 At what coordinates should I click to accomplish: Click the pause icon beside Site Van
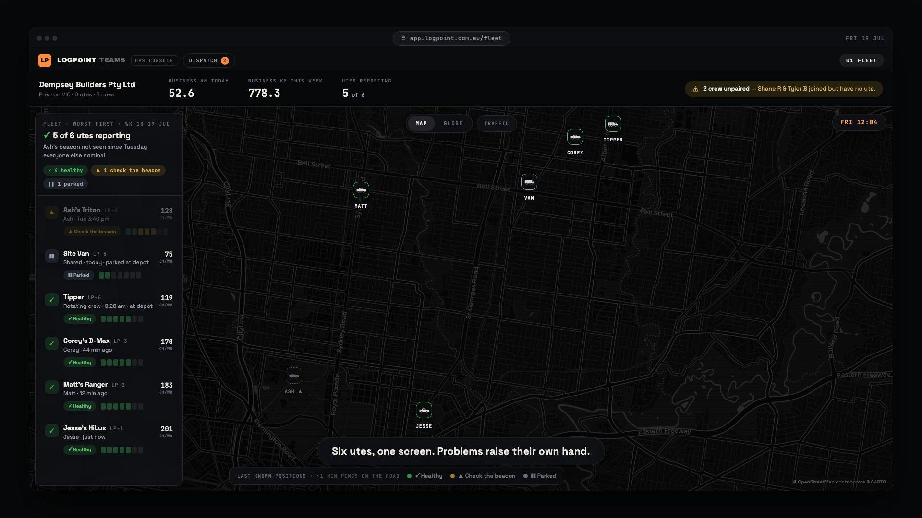click(x=52, y=256)
